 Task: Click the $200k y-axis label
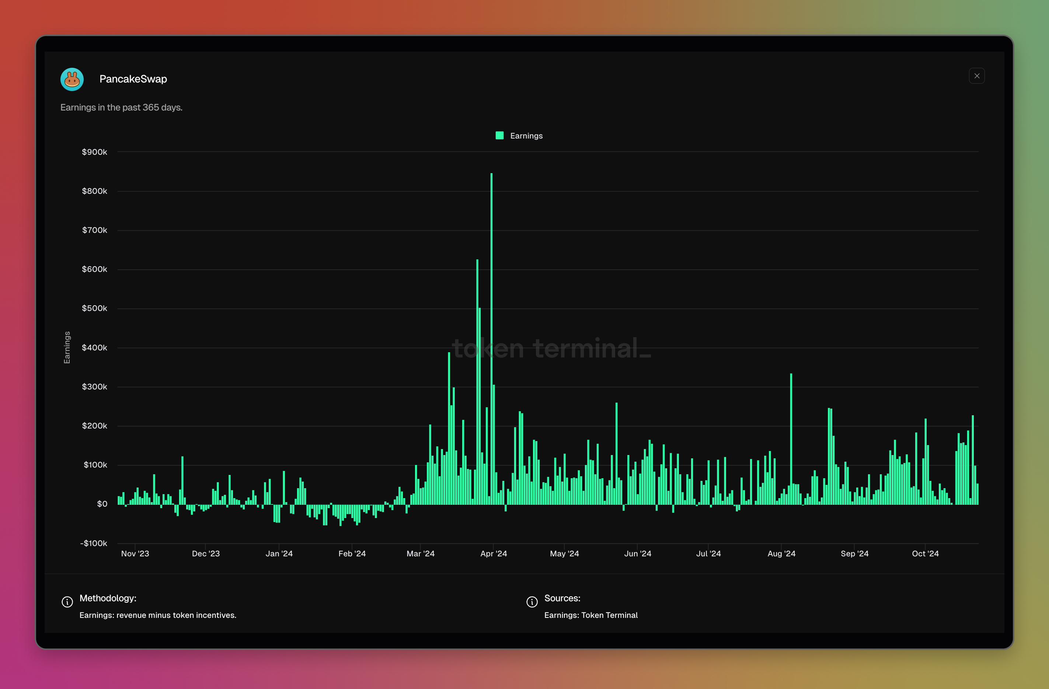pyautogui.click(x=94, y=426)
